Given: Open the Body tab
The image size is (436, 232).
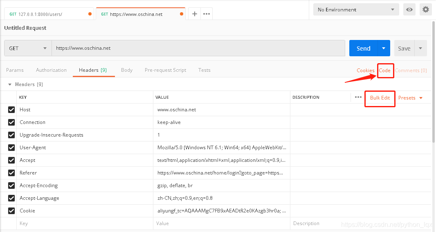Looking at the screenshot, I should pyautogui.click(x=127, y=70).
